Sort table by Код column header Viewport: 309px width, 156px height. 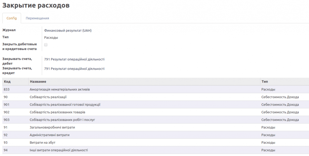[x=7, y=82]
